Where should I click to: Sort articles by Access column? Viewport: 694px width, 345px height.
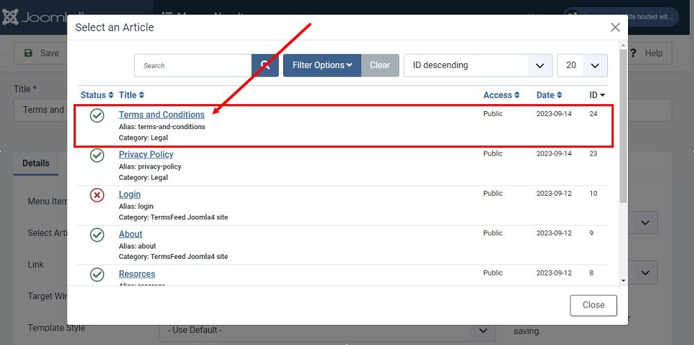click(501, 95)
